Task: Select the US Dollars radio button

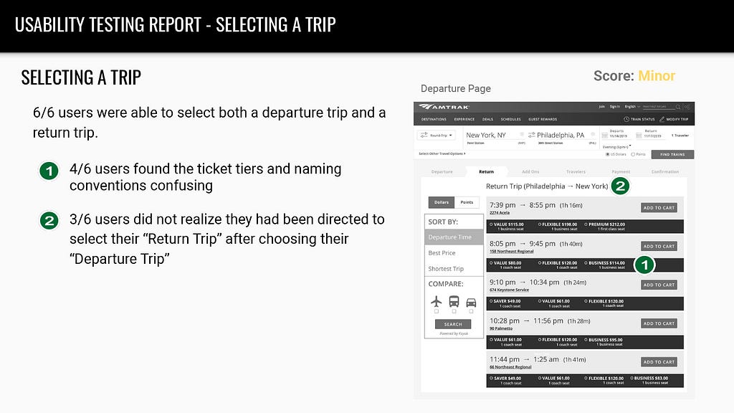Action: pyautogui.click(x=608, y=154)
